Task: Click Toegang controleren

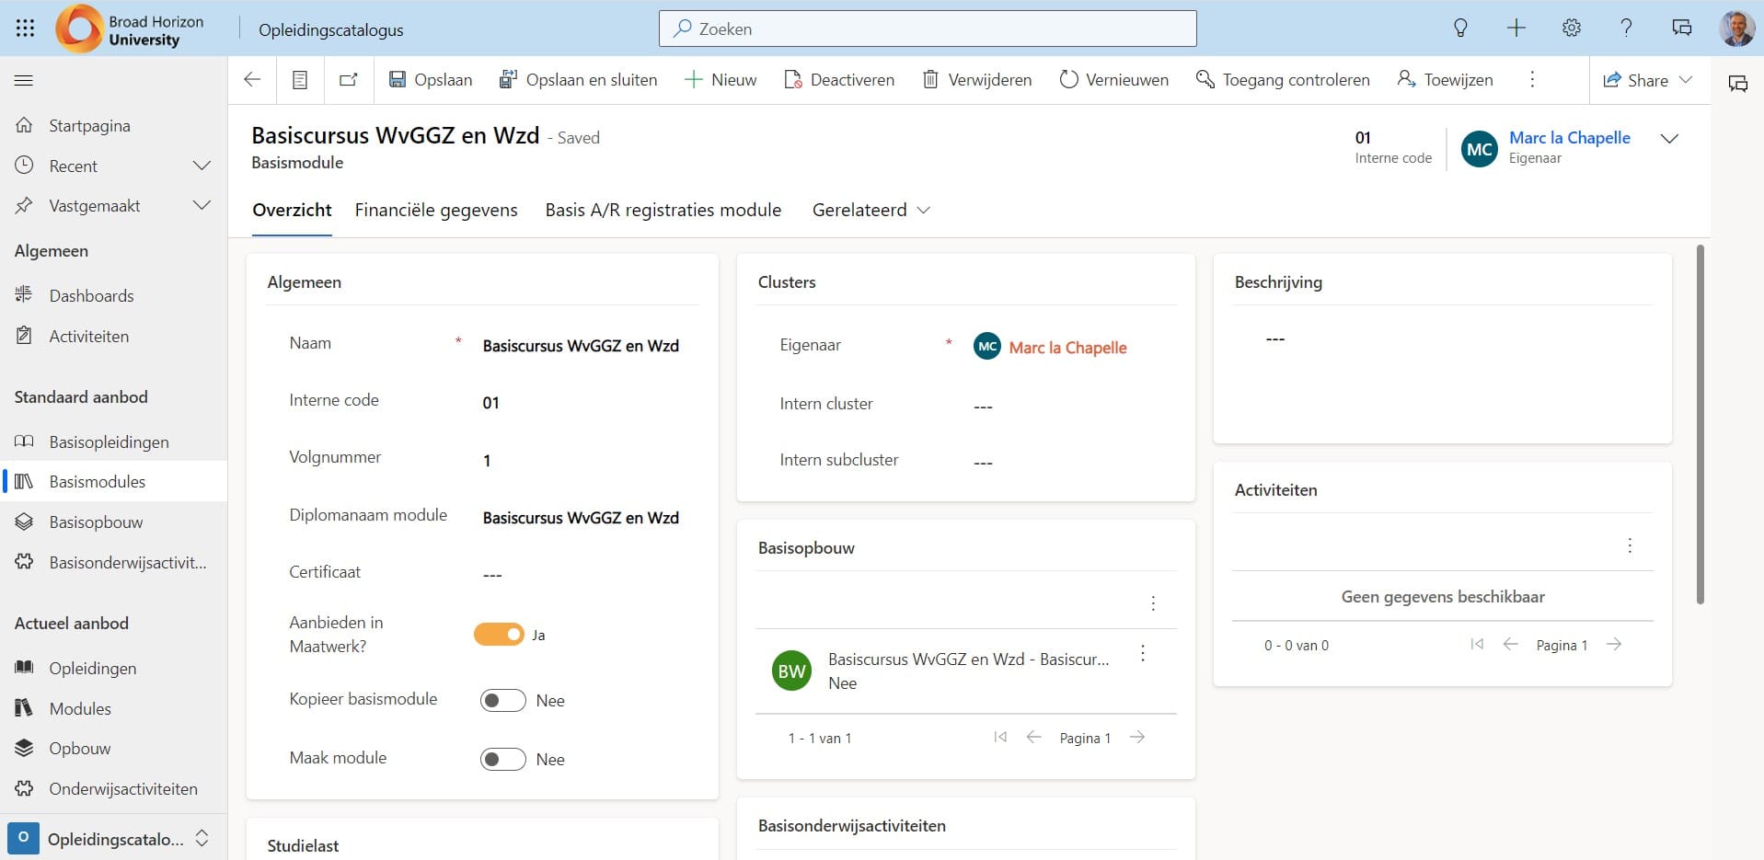Action: 1283,80
